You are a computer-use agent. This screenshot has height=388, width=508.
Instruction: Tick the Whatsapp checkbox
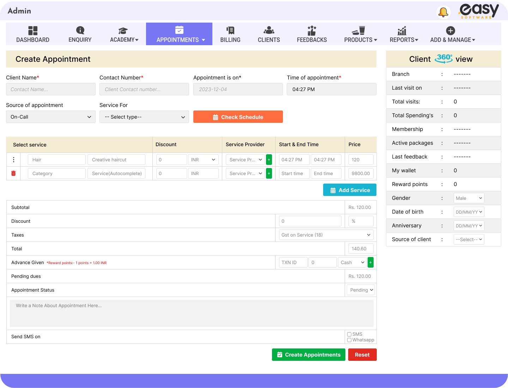349,340
